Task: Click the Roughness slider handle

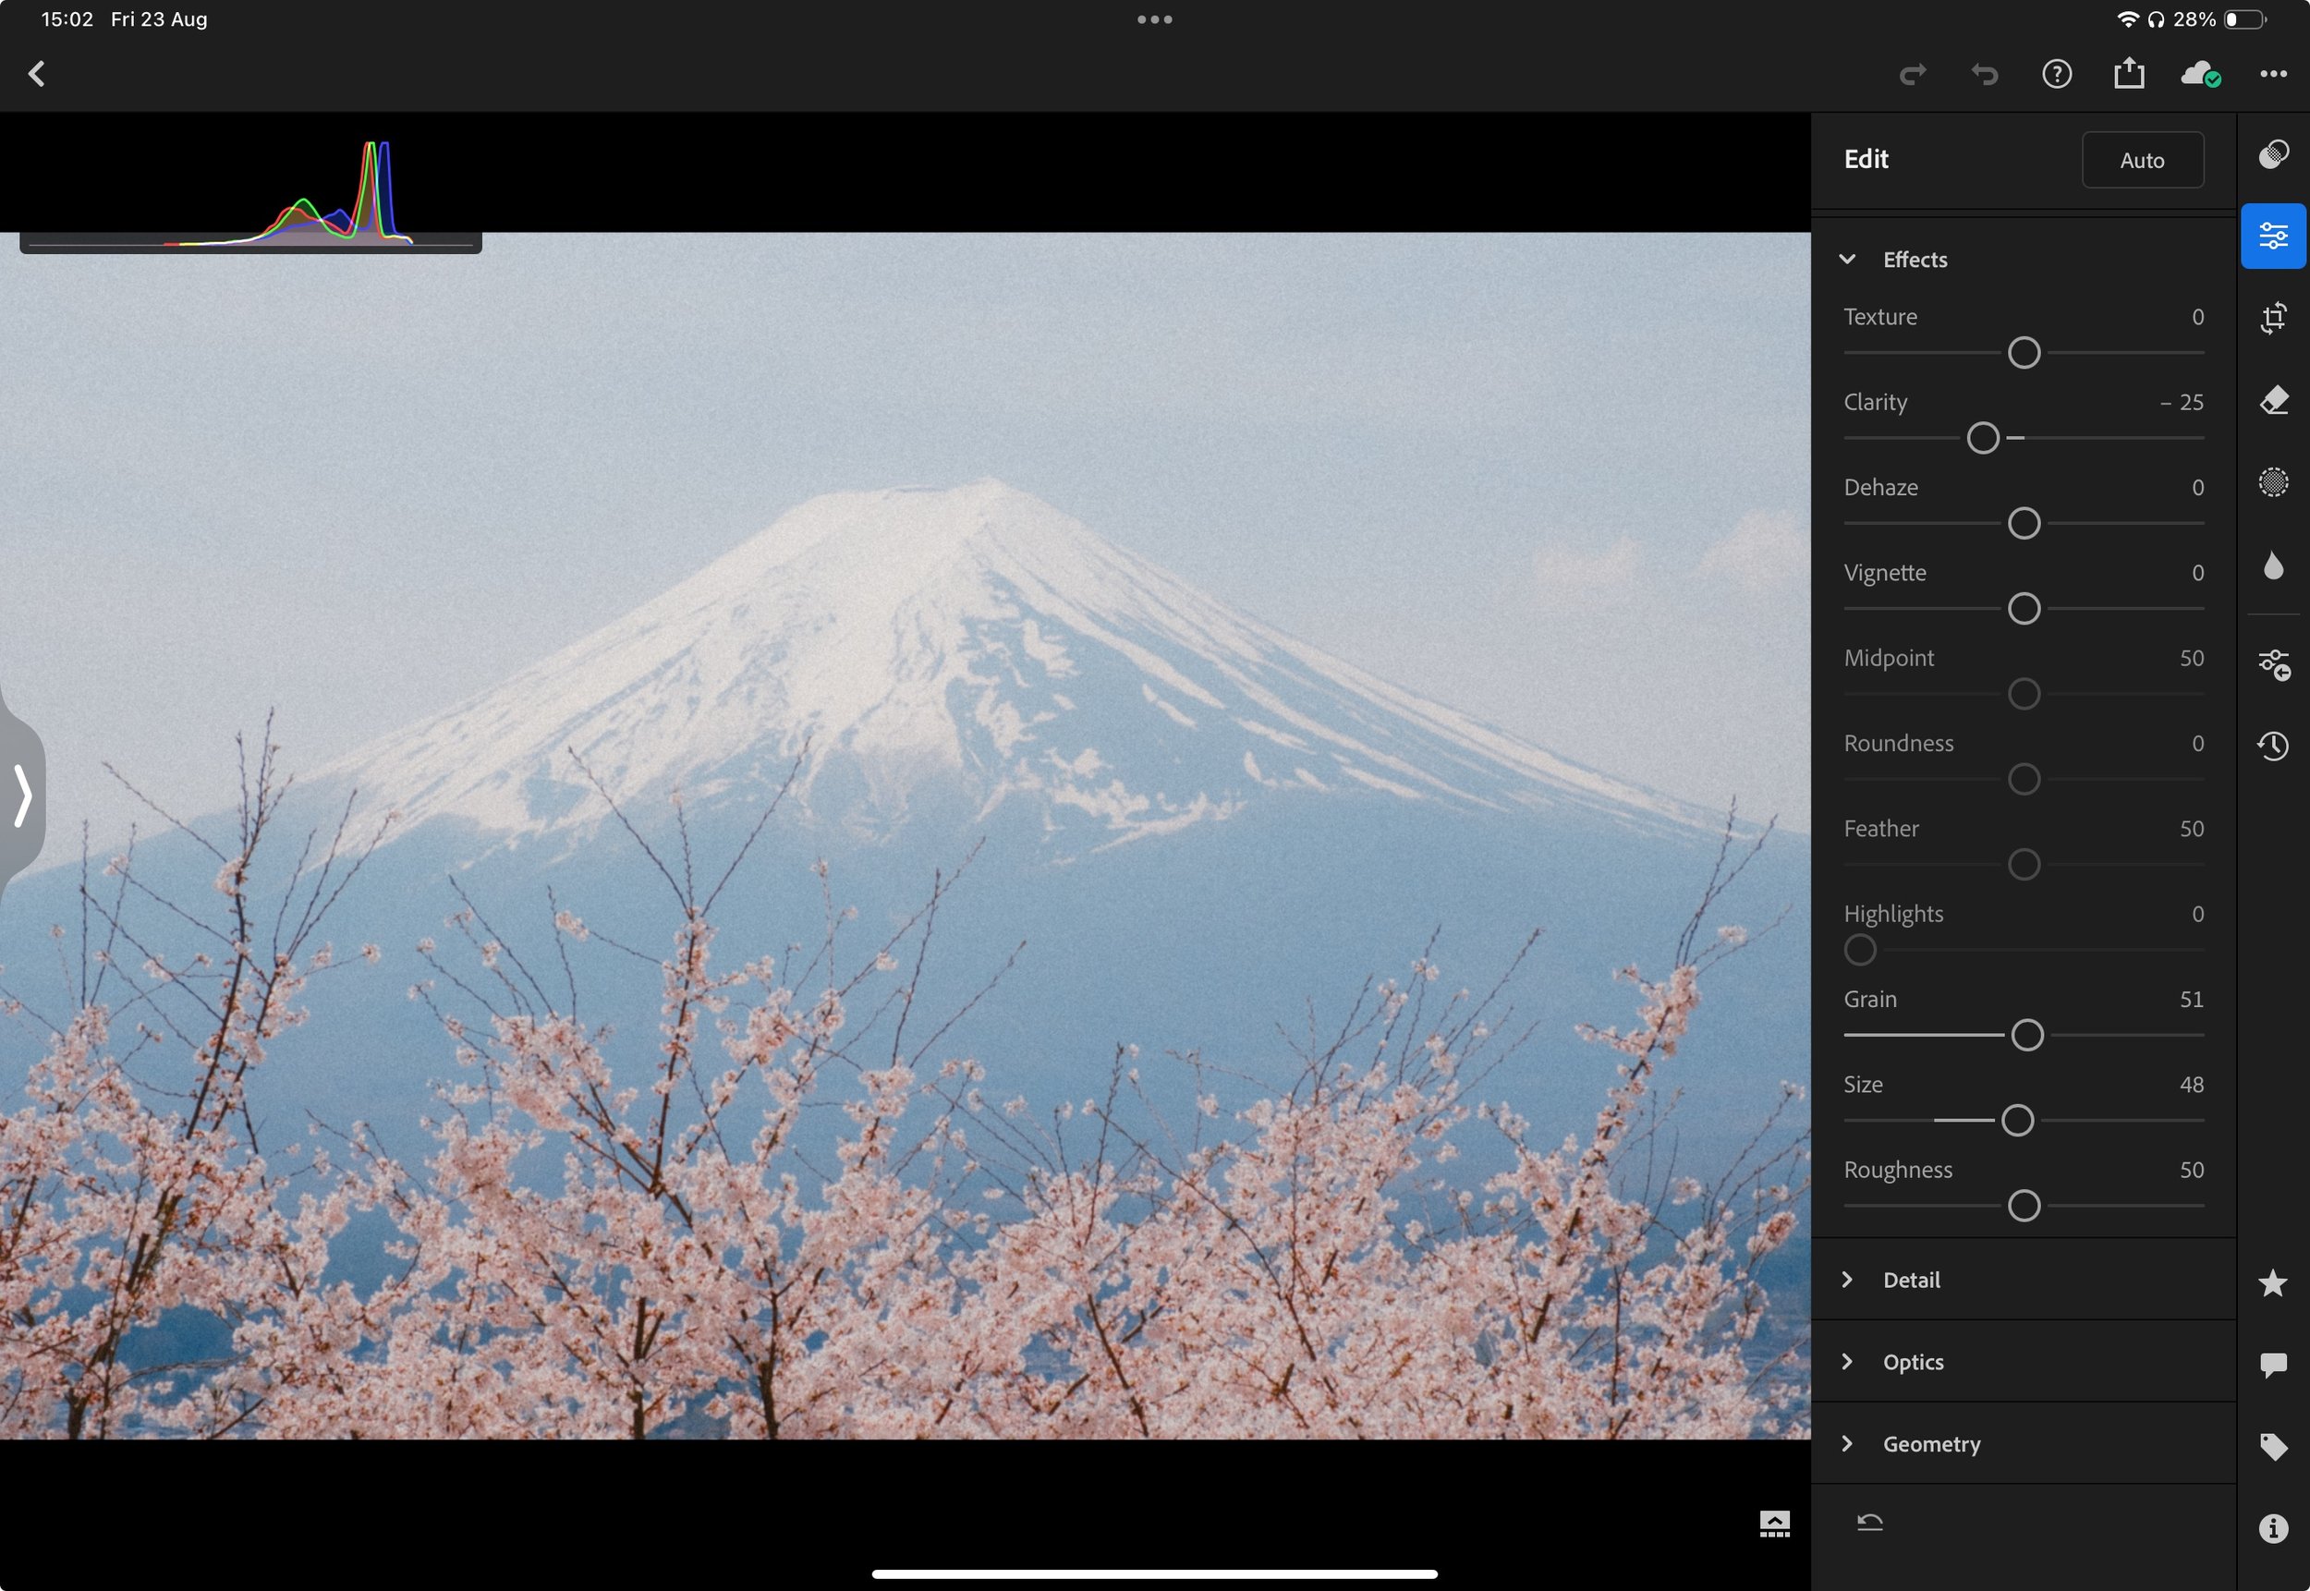Action: coord(2024,1207)
